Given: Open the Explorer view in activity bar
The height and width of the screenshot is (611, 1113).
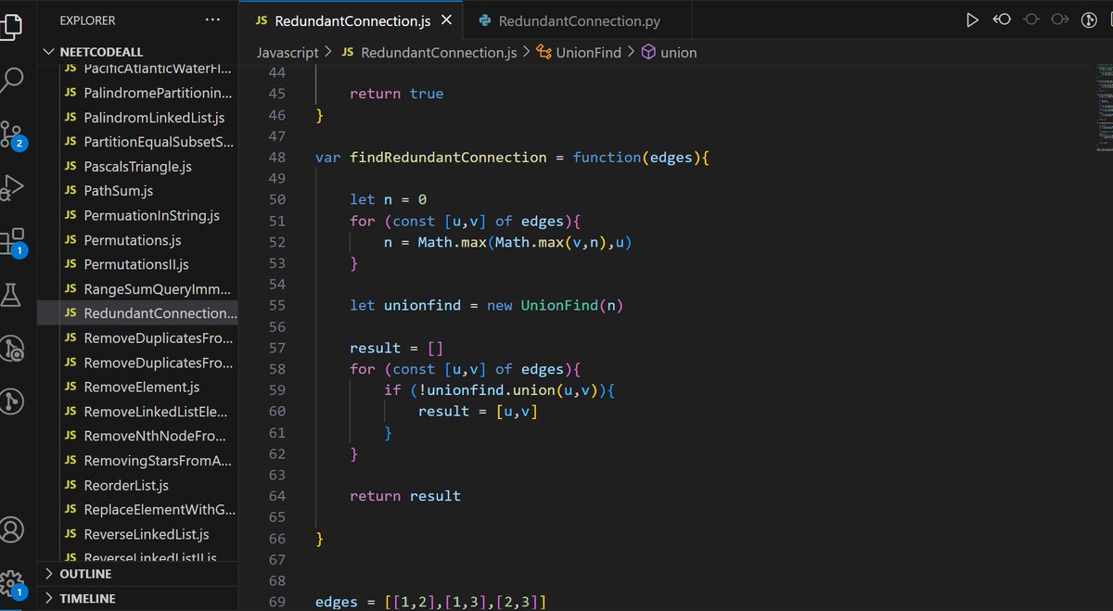Looking at the screenshot, I should point(11,25).
